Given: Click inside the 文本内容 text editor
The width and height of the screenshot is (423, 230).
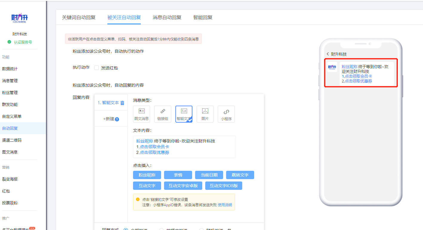Looking at the screenshot, I should pyautogui.click(x=184, y=147).
